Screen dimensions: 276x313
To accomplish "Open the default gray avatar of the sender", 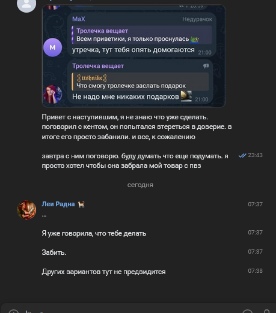I will click(x=26, y=4).
